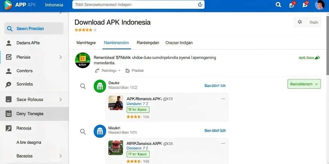The image size is (329, 164).
Task: Open three-dot menu on APK Rlonariels card
Action: (223, 99)
